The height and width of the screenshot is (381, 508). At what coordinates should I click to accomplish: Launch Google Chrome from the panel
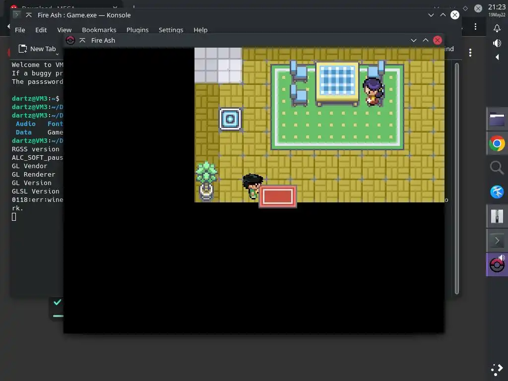tap(497, 143)
